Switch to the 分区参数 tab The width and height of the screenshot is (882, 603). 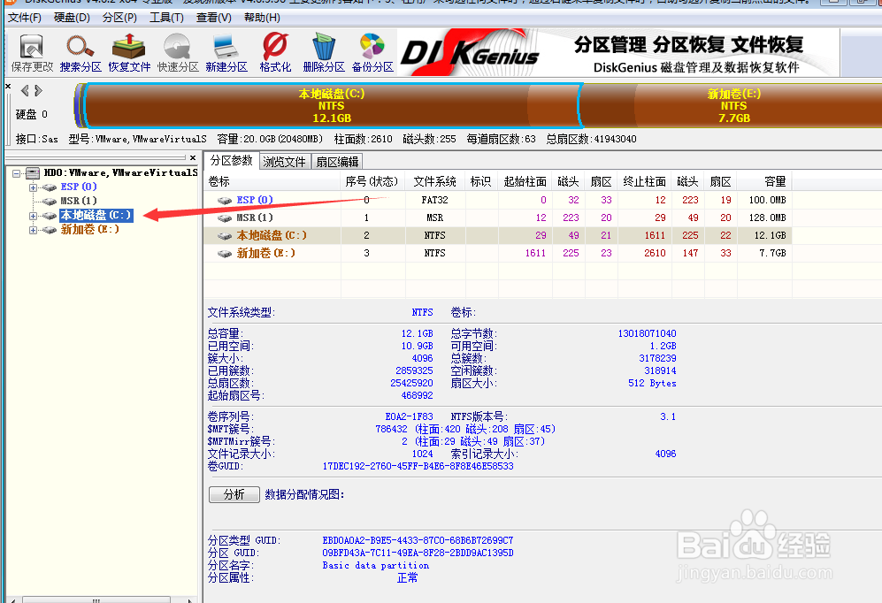(x=231, y=161)
